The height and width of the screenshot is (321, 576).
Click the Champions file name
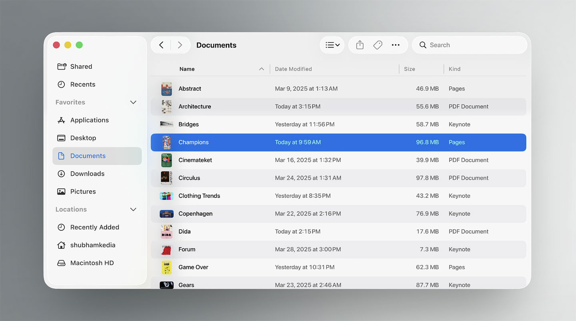coord(193,142)
